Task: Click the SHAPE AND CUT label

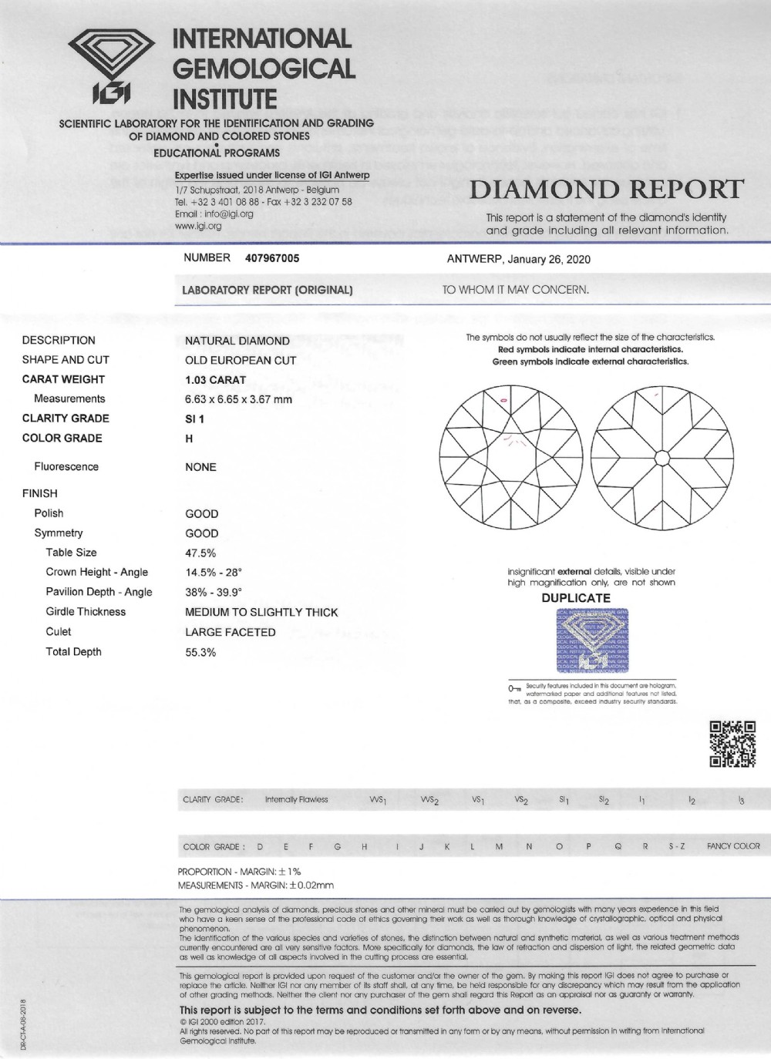Action: coord(66,360)
